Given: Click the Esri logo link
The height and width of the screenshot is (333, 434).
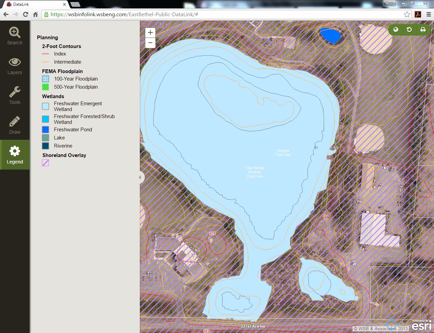Looking at the screenshot, I should 421,326.
